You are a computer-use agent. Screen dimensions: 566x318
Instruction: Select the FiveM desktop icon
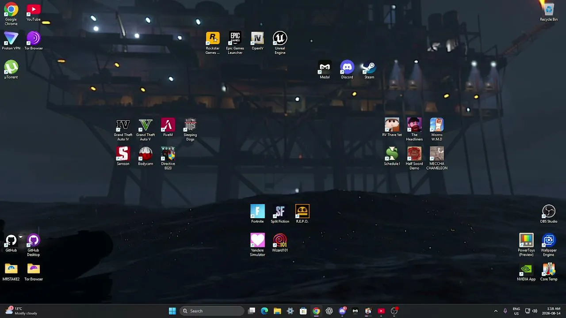(x=168, y=128)
